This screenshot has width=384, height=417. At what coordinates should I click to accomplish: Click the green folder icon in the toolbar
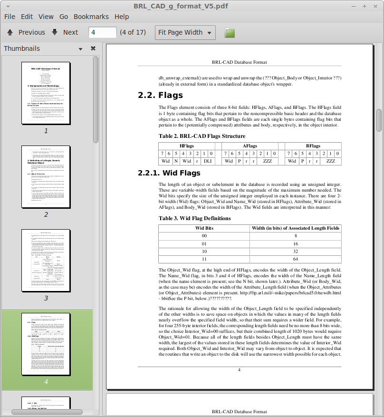tap(230, 33)
